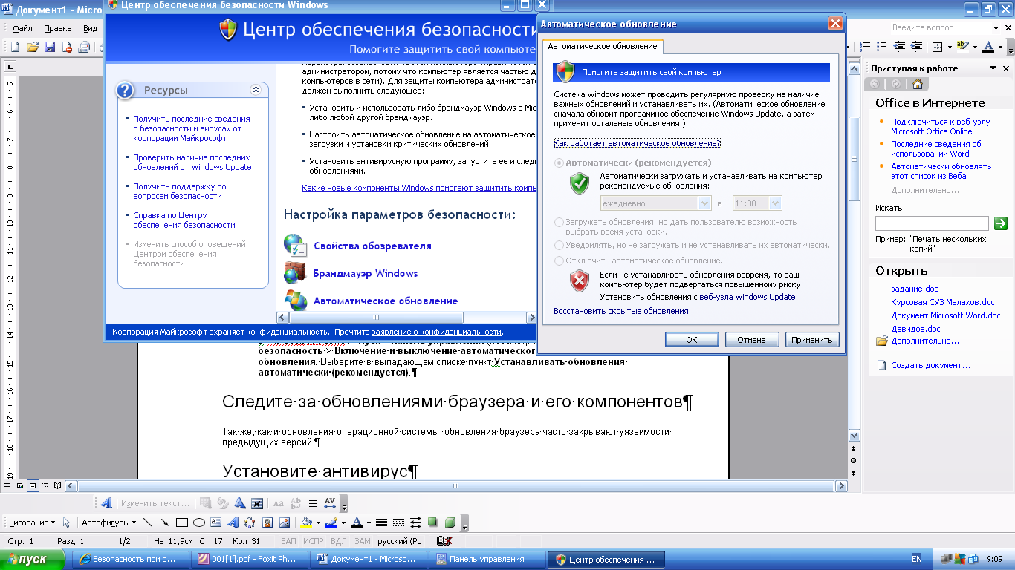This screenshot has width=1015, height=570.
Task: Open Shadow Style settings
Action: pyautogui.click(x=432, y=522)
